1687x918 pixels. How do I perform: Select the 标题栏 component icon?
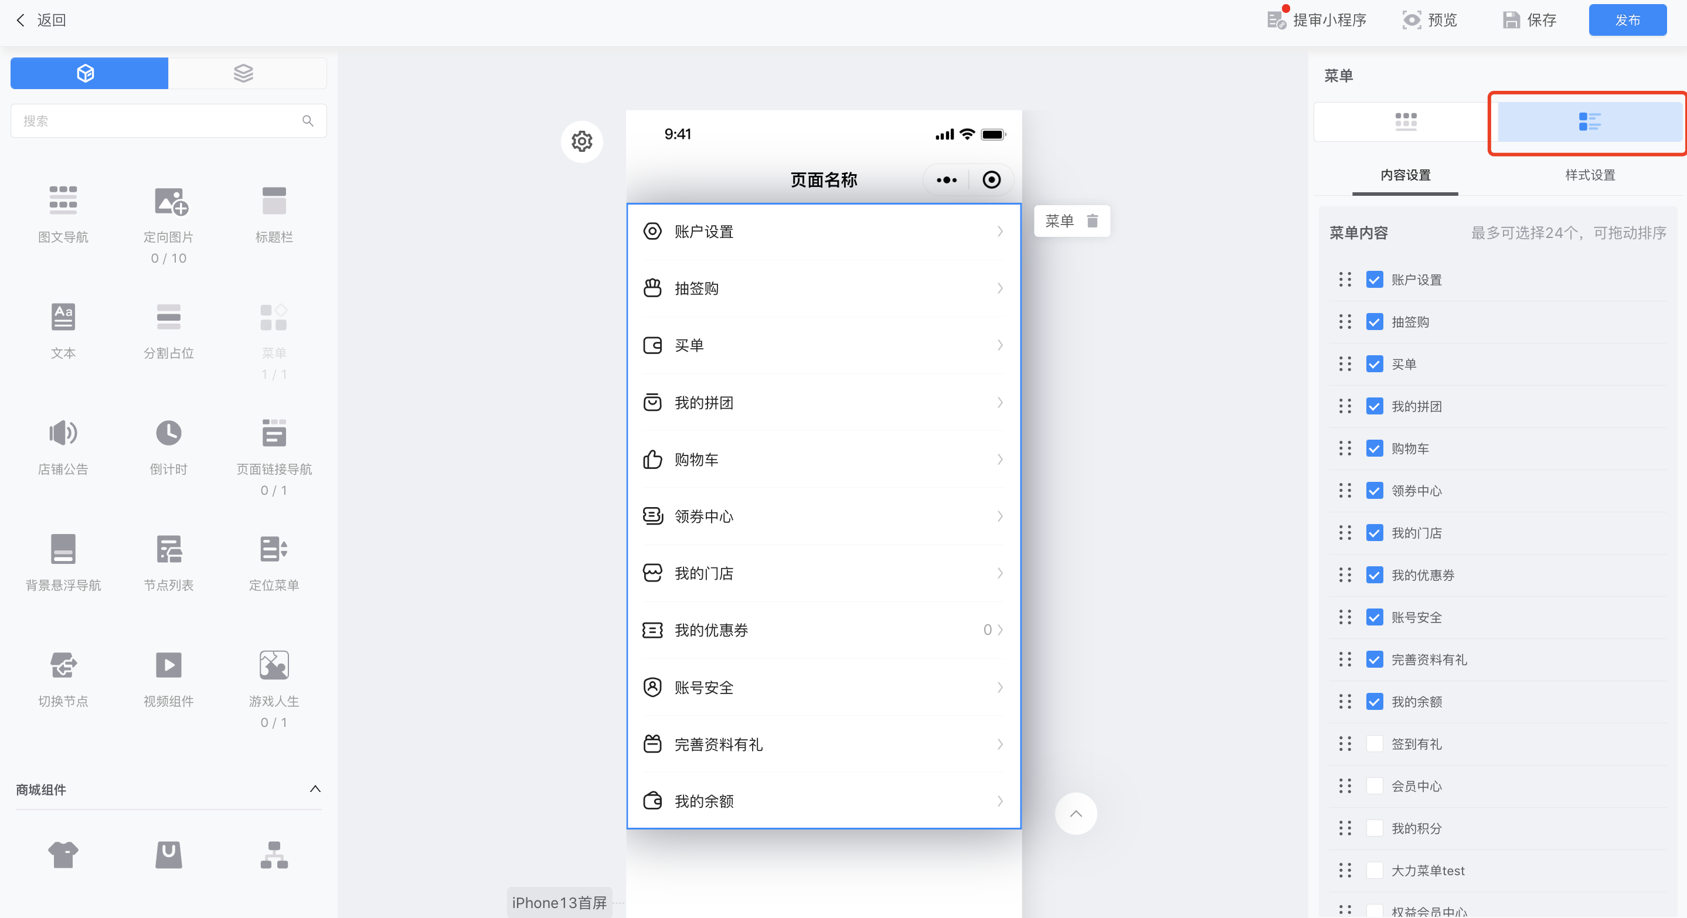(274, 200)
